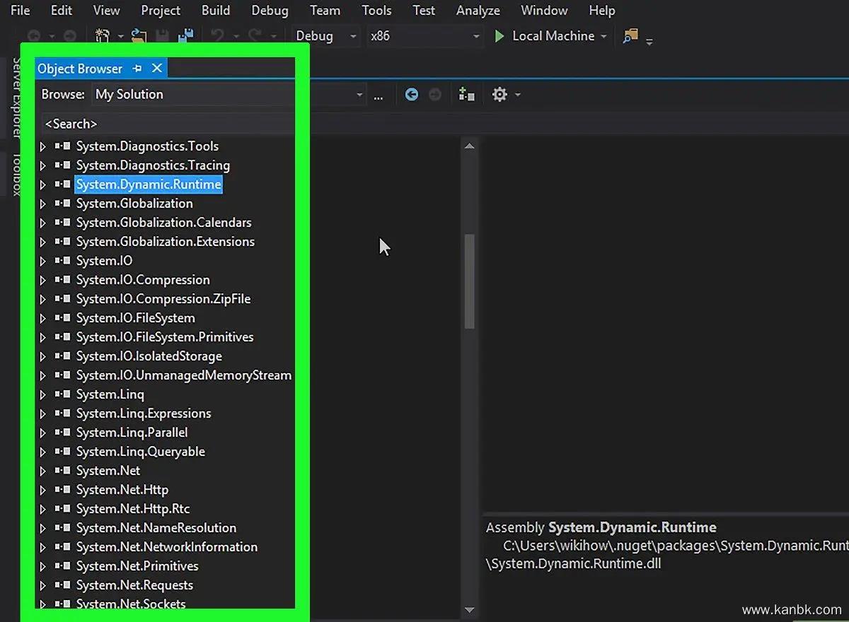Click Add to References icon in Object Browser
The image size is (849, 622).
tap(466, 95)
